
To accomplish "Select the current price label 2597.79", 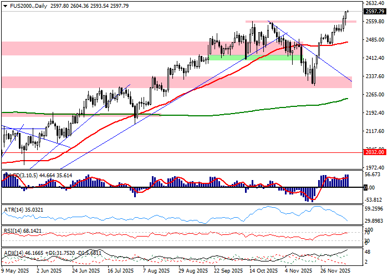I will 375,12.
